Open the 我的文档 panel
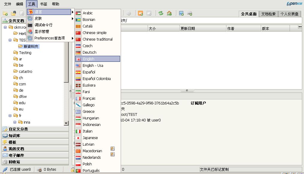Viewport: 304px width, 174px height. coord(35,149)
